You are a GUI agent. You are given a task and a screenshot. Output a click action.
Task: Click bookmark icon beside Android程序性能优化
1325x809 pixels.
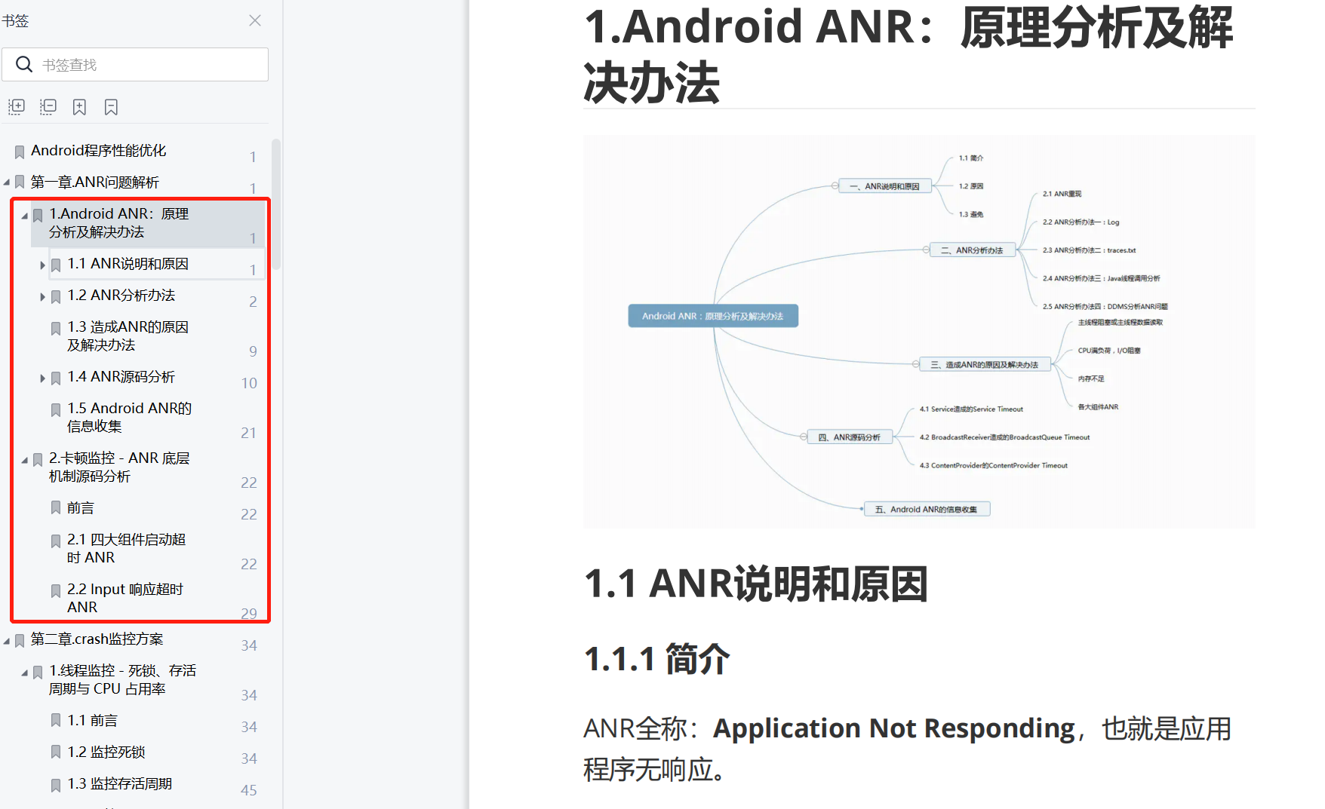pyautogui.click(x=20, y=152)
